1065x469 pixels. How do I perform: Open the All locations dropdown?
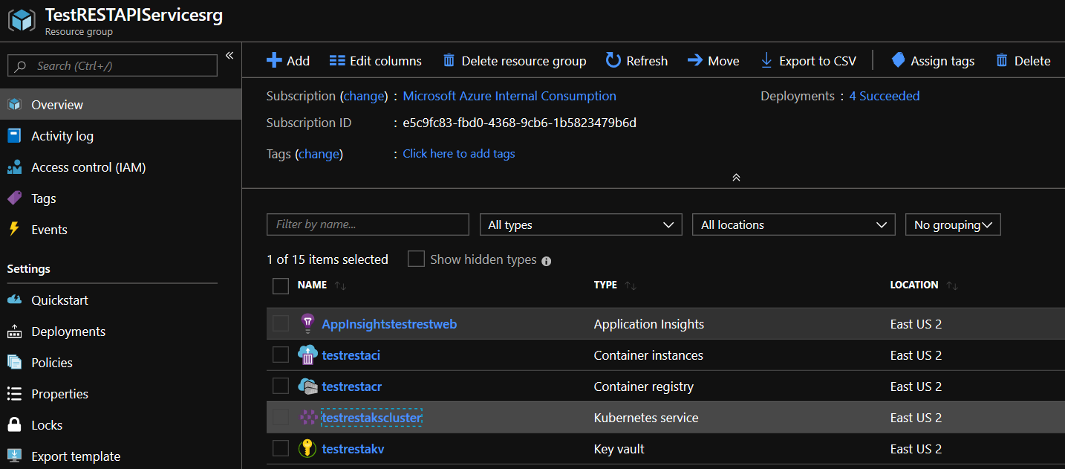793,224
